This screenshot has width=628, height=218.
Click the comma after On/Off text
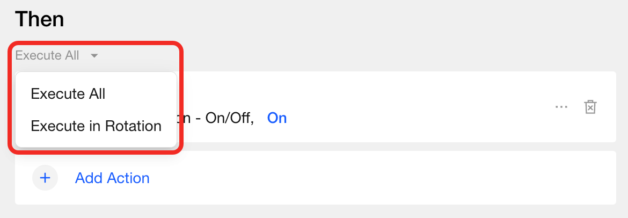tap(252, 119)
